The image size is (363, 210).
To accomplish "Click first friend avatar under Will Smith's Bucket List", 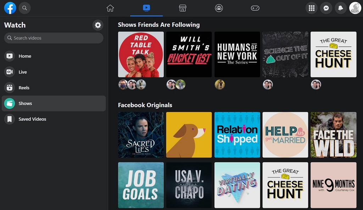I will point(171,84).
